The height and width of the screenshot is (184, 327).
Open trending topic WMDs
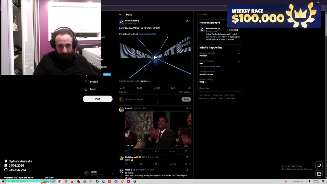tap(203, 82)
